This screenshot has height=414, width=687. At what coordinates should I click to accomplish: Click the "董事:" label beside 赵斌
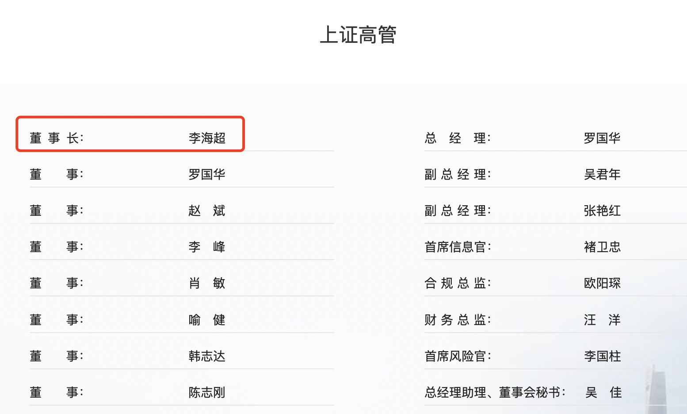[x=57, y=211]
